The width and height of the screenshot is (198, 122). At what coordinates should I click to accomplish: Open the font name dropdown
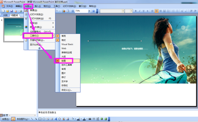click(123, 11)
